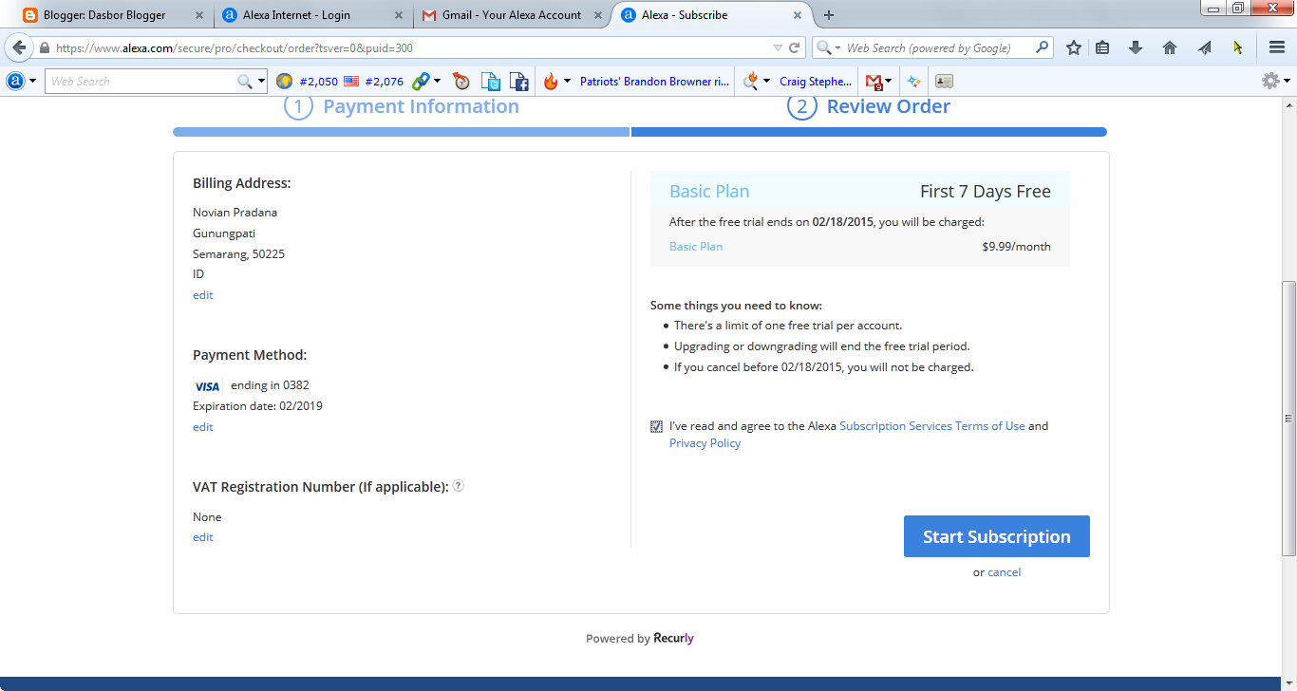Click the Alexa toolbar magnifier search icon
1297x691 pixels.
point(245,82)
